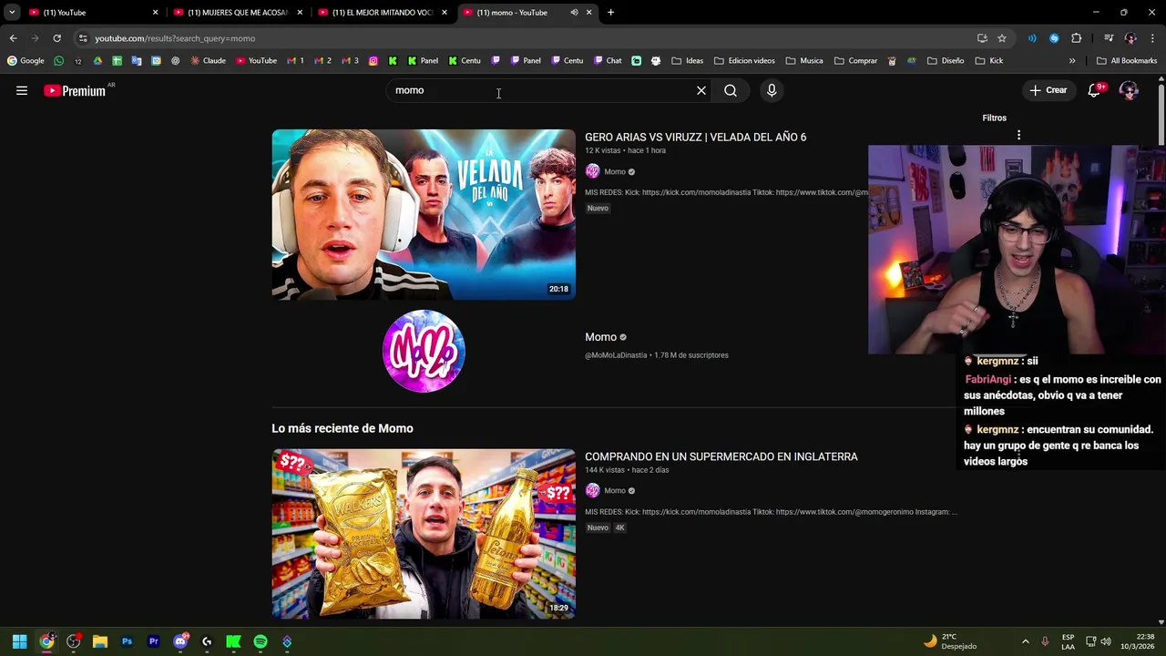The height and width of the screenshot is (656, 1166).
Task: Open the Instagram bookmark icon
Action: (373, 61)
